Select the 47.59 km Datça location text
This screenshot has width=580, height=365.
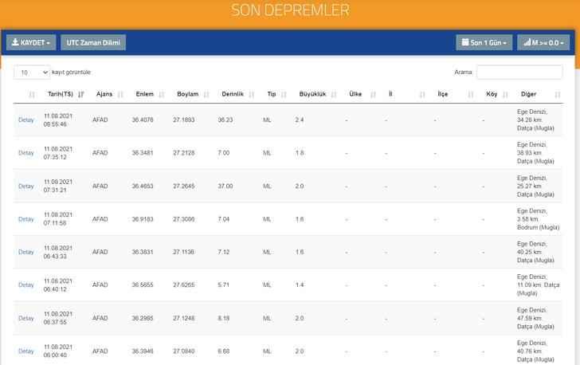tap(535, 318)
